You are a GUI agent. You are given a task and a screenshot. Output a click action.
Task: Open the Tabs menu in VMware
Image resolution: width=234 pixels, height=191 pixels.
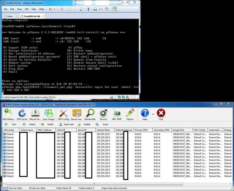pos(34,9)
